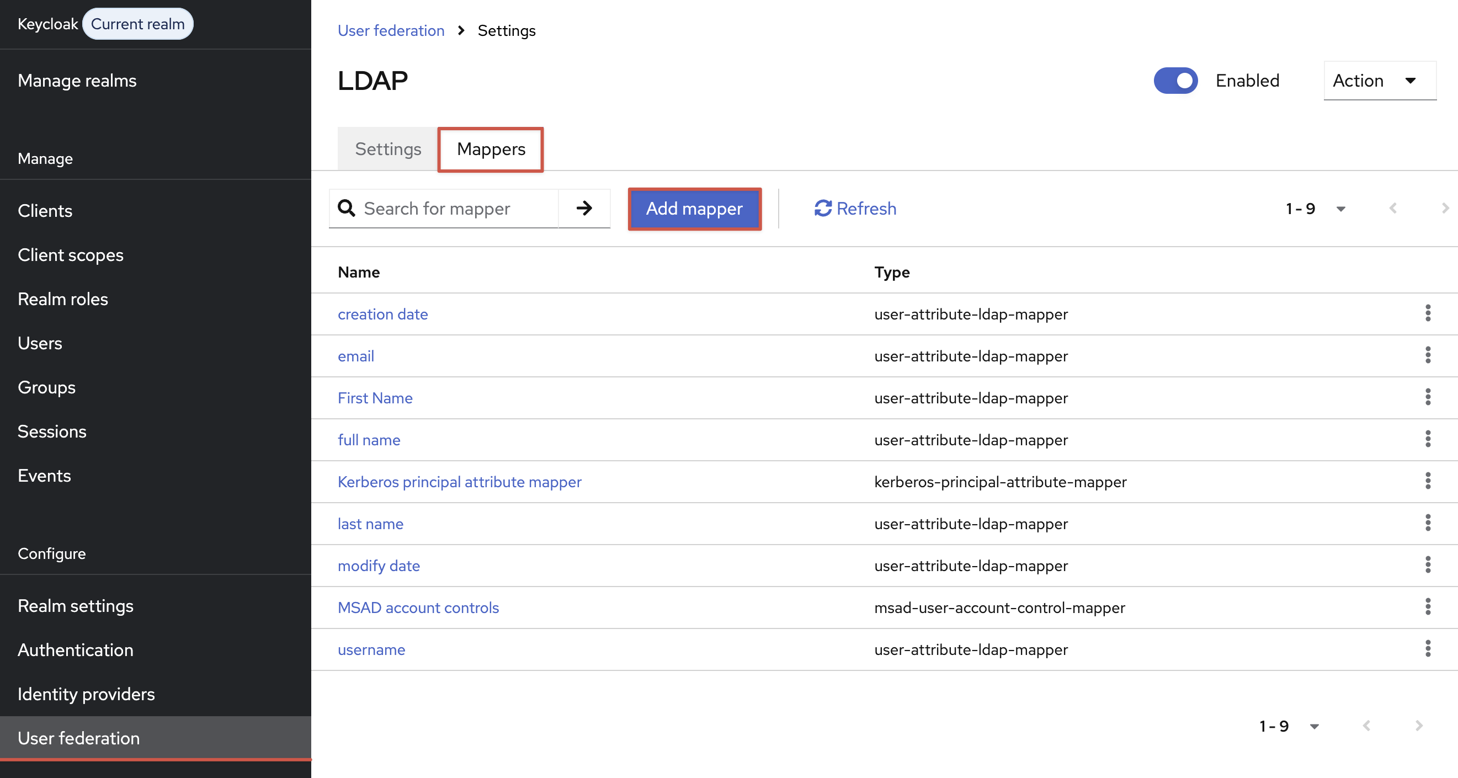Expand bottom 1 - 9 per-page dropdown

click(1289, 726)
